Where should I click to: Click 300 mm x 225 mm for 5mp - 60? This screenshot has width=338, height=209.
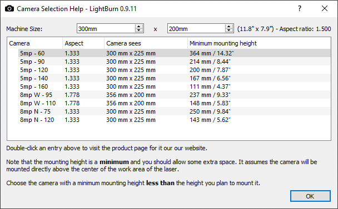[x=131, y=53]
